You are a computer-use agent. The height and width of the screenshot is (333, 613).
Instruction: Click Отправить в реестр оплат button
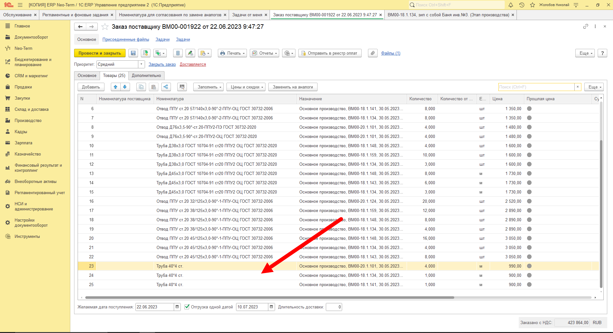click(x=330, y=53)
